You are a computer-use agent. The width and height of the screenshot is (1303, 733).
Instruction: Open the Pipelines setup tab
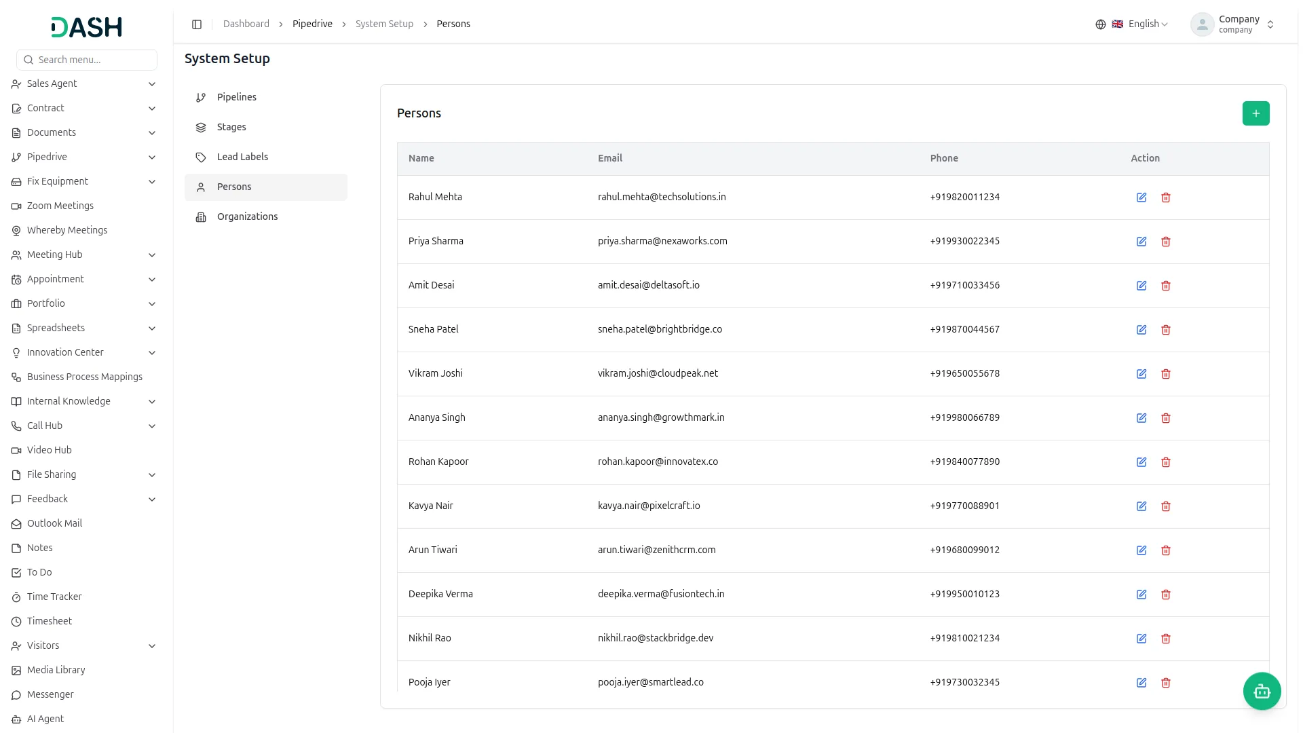[x=266, y=97]
